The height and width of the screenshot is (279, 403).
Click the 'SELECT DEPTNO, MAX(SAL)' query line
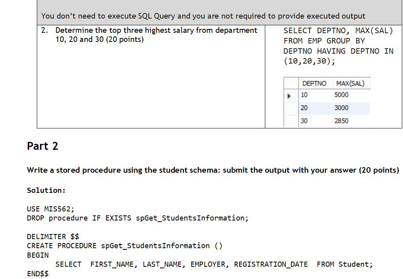(x=338, y=30)
